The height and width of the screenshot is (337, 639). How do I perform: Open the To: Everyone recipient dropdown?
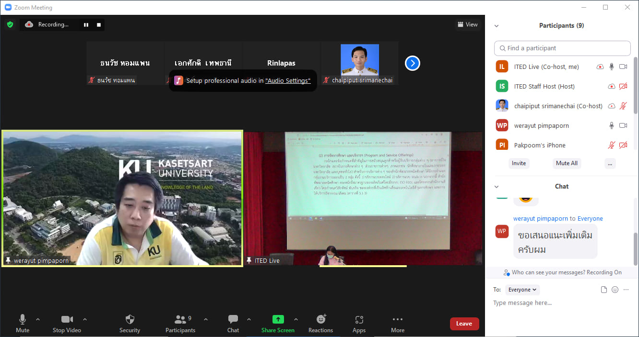[x=523, y=290]
